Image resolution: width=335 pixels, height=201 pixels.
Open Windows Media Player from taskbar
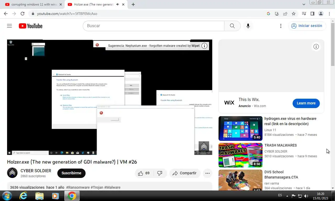point(55,196)
